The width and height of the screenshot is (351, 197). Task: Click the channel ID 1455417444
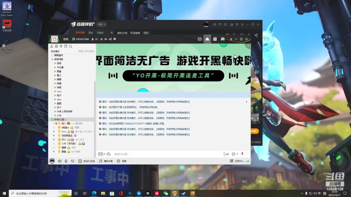point(82,39)
